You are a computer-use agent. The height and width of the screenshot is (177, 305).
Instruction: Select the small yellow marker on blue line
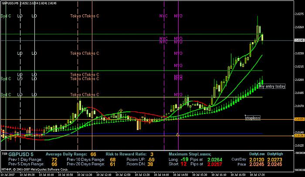177,134
